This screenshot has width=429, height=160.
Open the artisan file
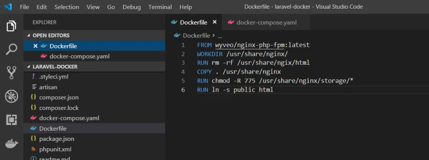pos(94,87)
